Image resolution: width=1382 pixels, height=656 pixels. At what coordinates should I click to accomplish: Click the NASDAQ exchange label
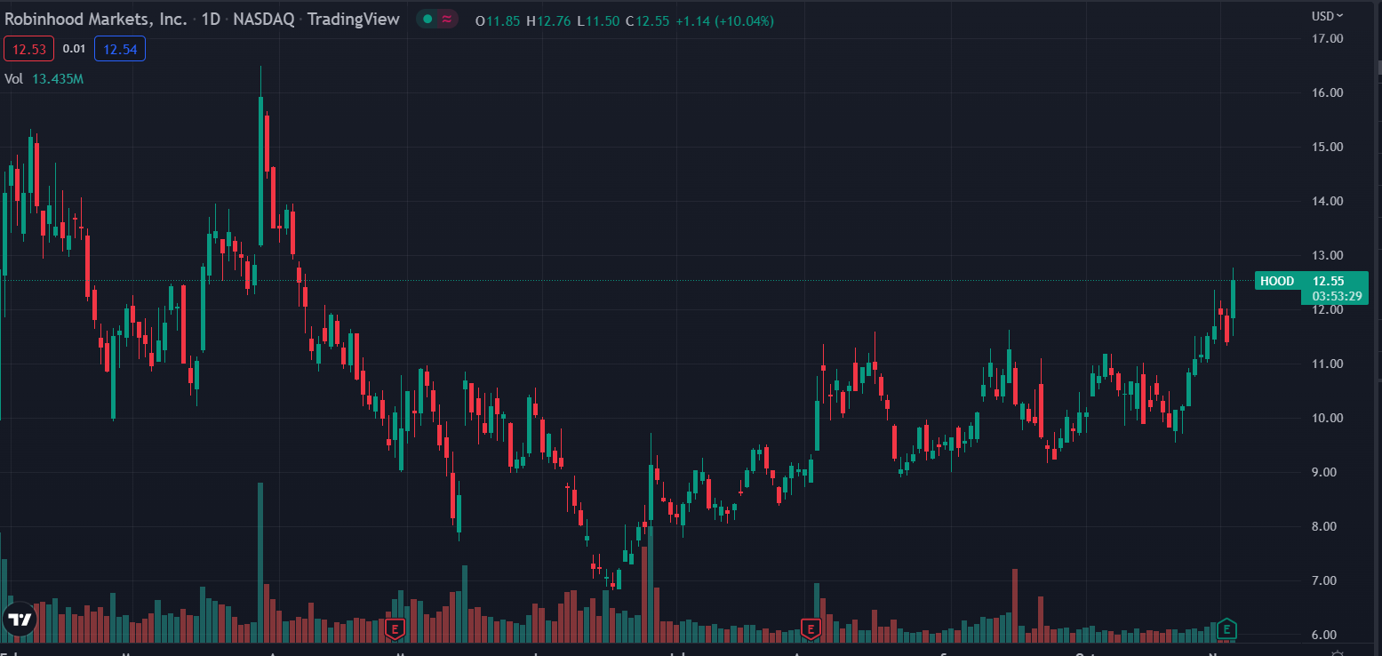point(264,19)
